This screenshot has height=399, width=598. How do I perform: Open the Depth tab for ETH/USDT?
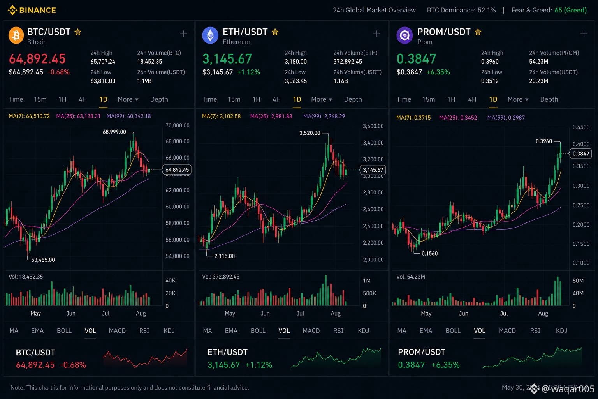pyautogui.click(x=353, y=99)
